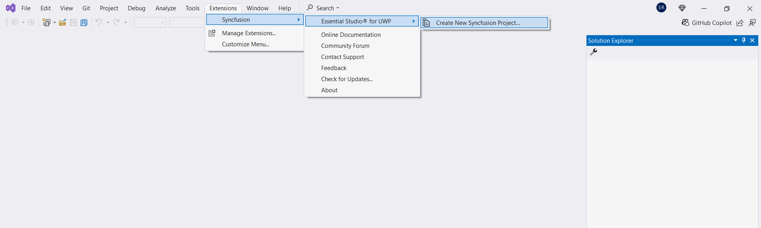761x228 pixels.
Task: Expand the Redo history dropdown arrow
Action: point(126,23)
